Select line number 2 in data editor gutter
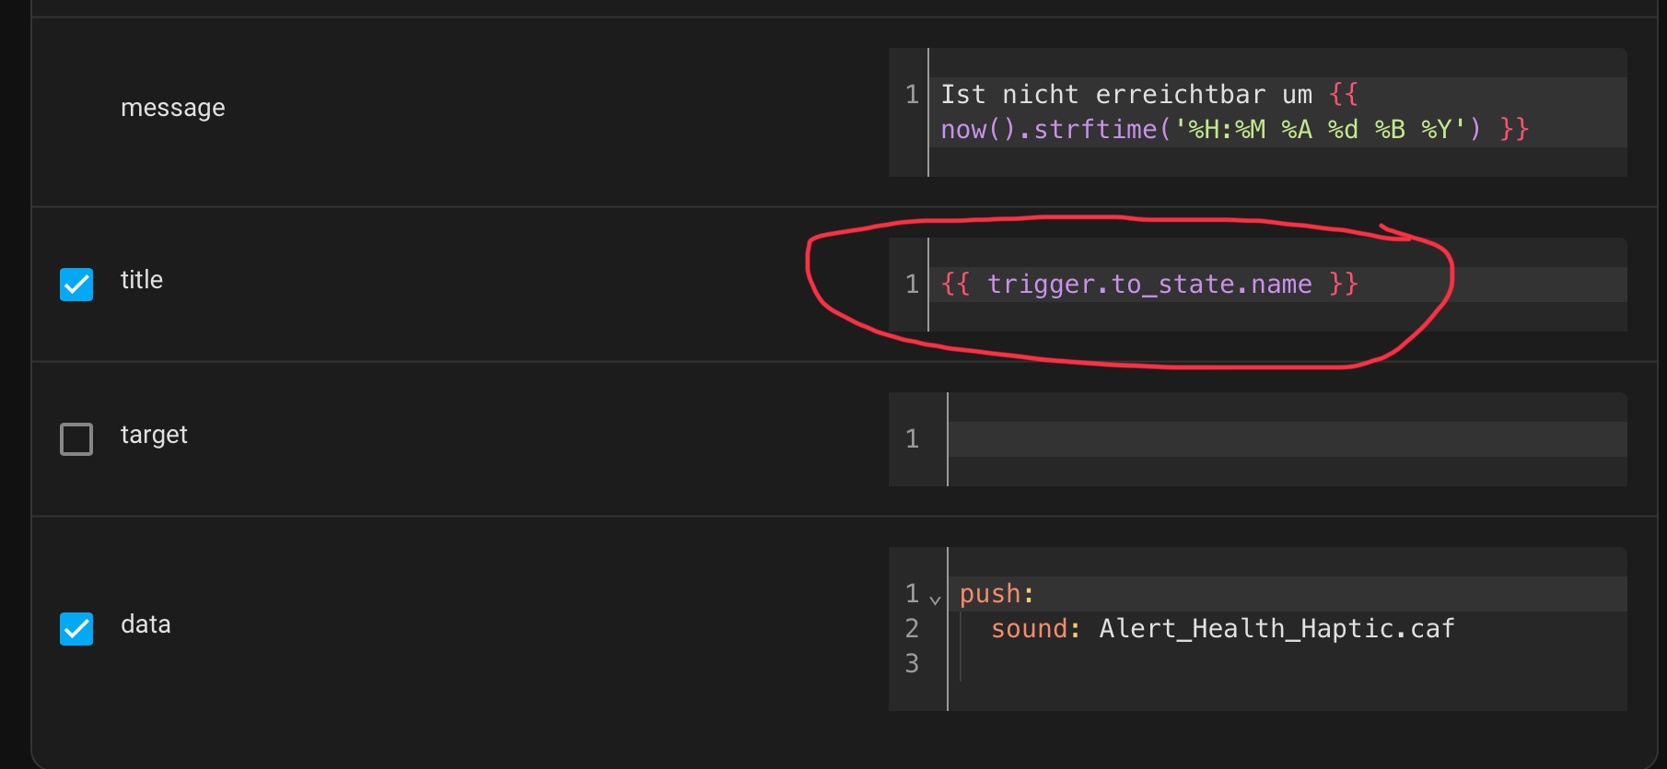 click(x=912, y=629)
